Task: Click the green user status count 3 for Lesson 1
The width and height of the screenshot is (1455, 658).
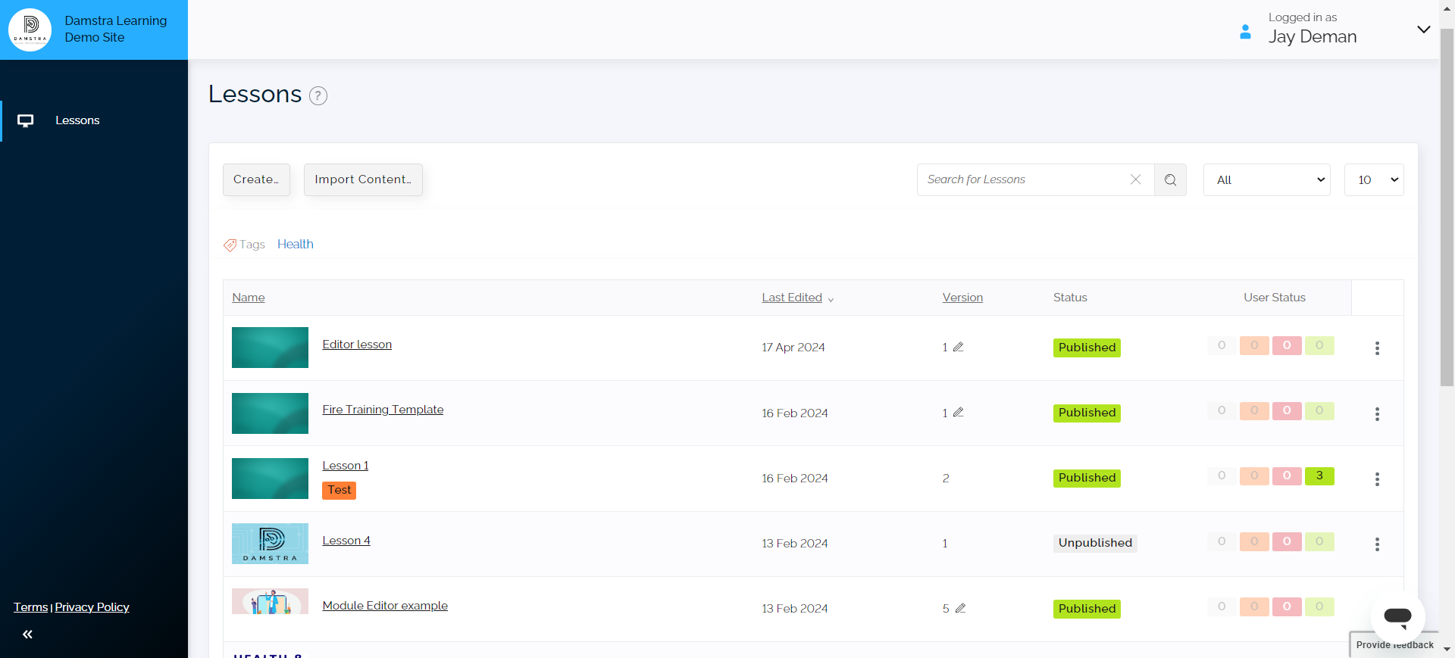Action: click(1319, 476)
